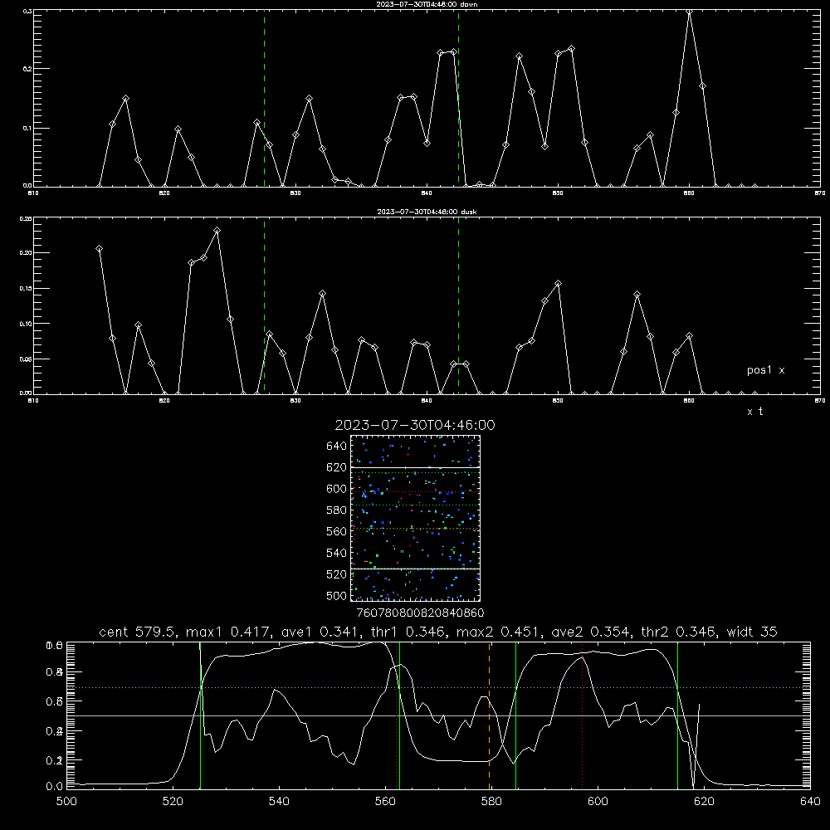Select the 'widt 35' value
The width and height of the screenshot is (830, 830).
click(x=752, y=632)
